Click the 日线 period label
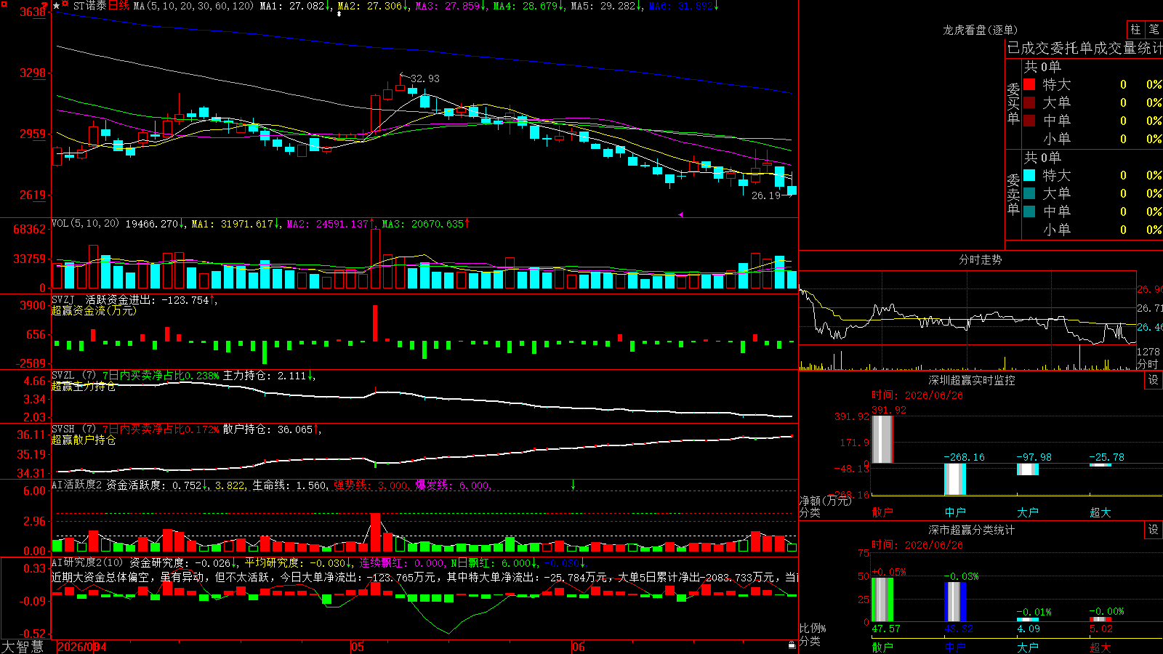Viewport: 1163px width, 654px height. [x=118, y=6]
